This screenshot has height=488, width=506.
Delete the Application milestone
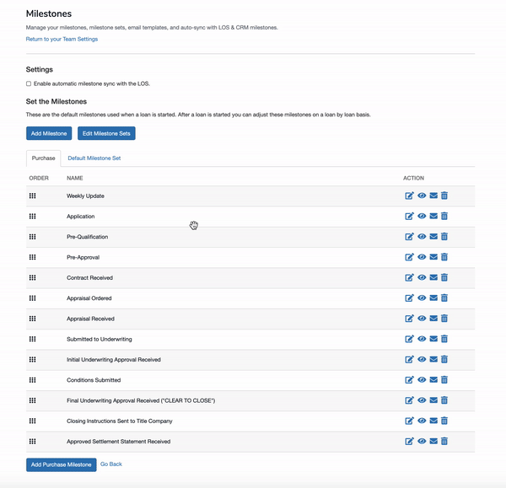(444, 216)
